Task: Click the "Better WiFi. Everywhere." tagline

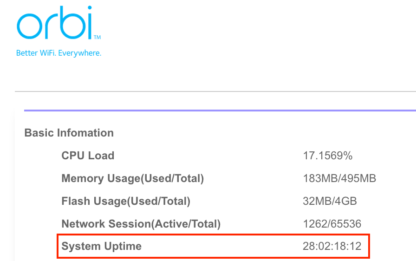Action: coord(58,53)
